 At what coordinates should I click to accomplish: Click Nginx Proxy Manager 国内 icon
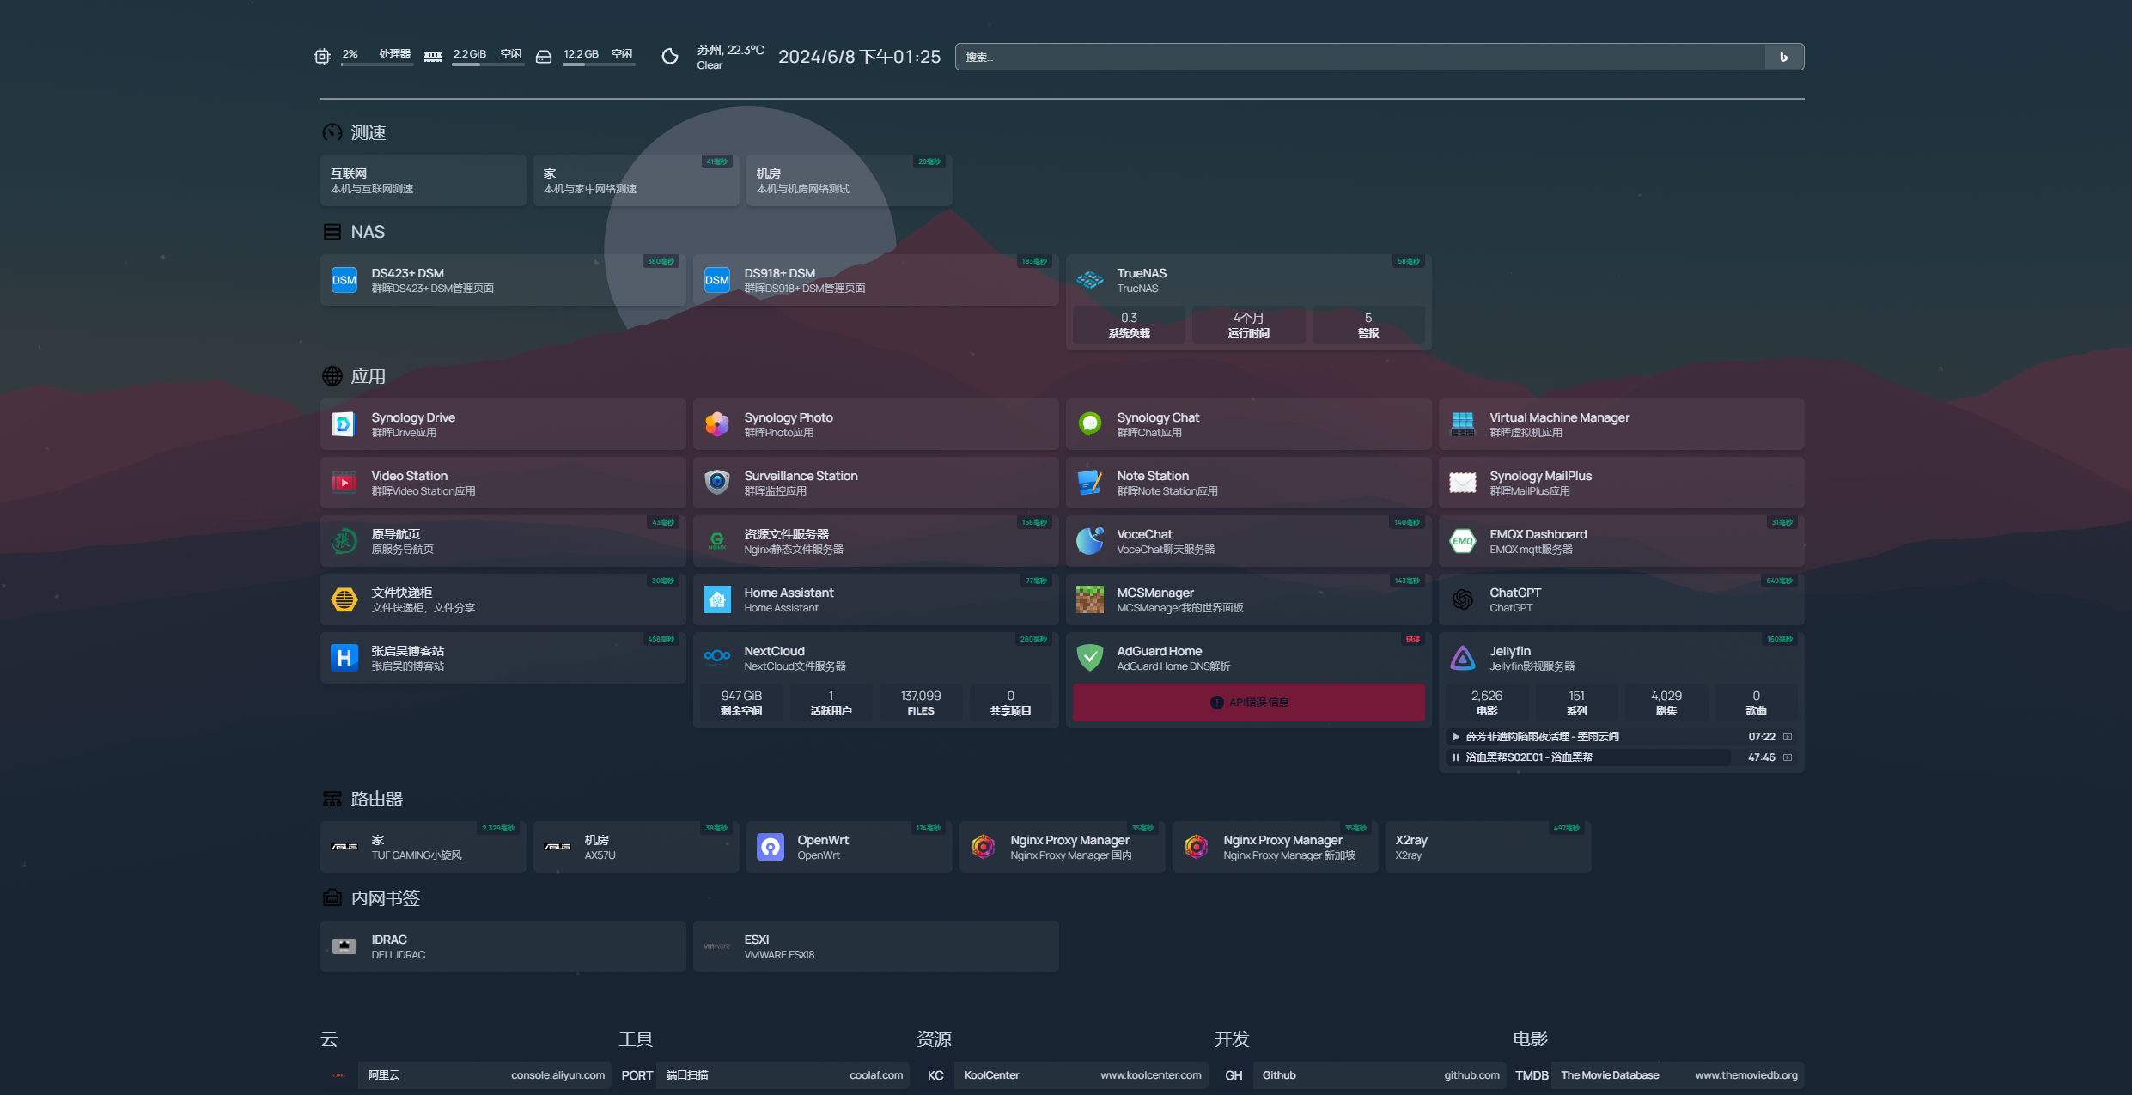coord(984,847)
